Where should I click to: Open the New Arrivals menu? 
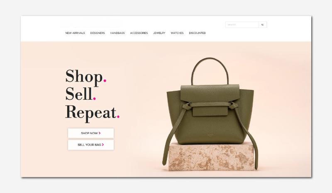coord(75,33)
